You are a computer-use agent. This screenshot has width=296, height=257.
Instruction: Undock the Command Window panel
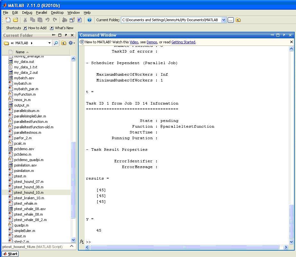[x=284, y=35]
